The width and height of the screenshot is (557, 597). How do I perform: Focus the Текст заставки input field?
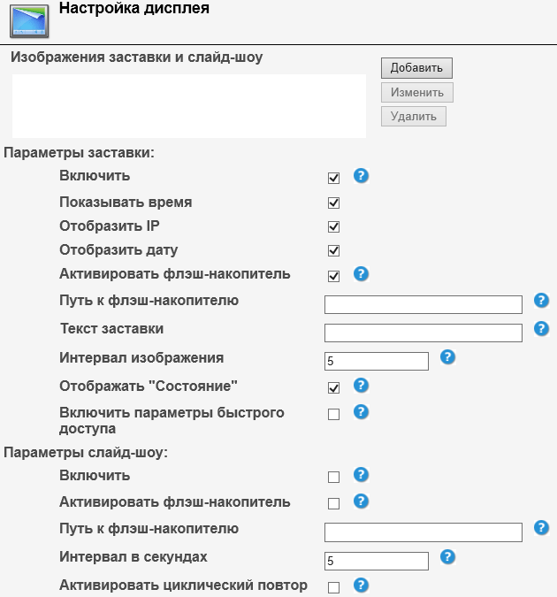(423, 333)
